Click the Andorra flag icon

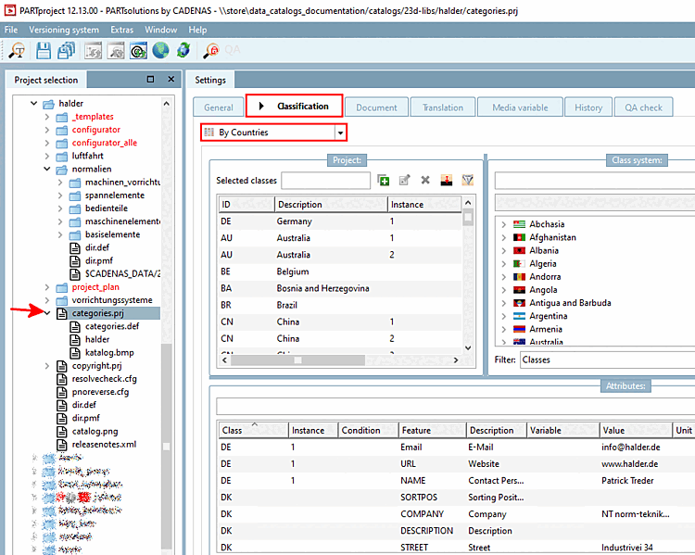[519, 277]
